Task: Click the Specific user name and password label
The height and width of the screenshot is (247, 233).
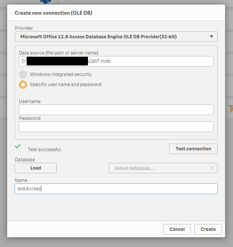Action: point(65,85)
